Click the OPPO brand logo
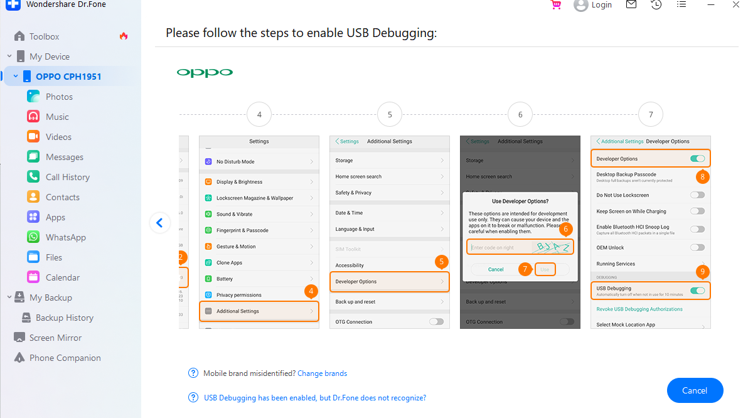The width and height of the screenshot is (748, 418). point(205,73)
